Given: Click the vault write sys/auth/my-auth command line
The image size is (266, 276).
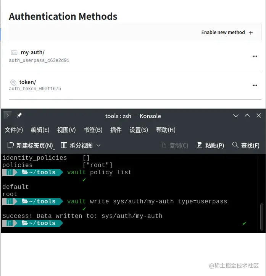Looking at the screenshot, I should click(x=147, y=201).
